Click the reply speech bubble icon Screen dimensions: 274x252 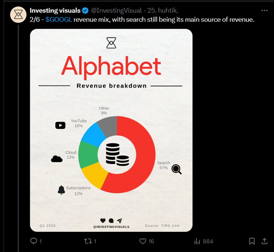pos(34,241)
